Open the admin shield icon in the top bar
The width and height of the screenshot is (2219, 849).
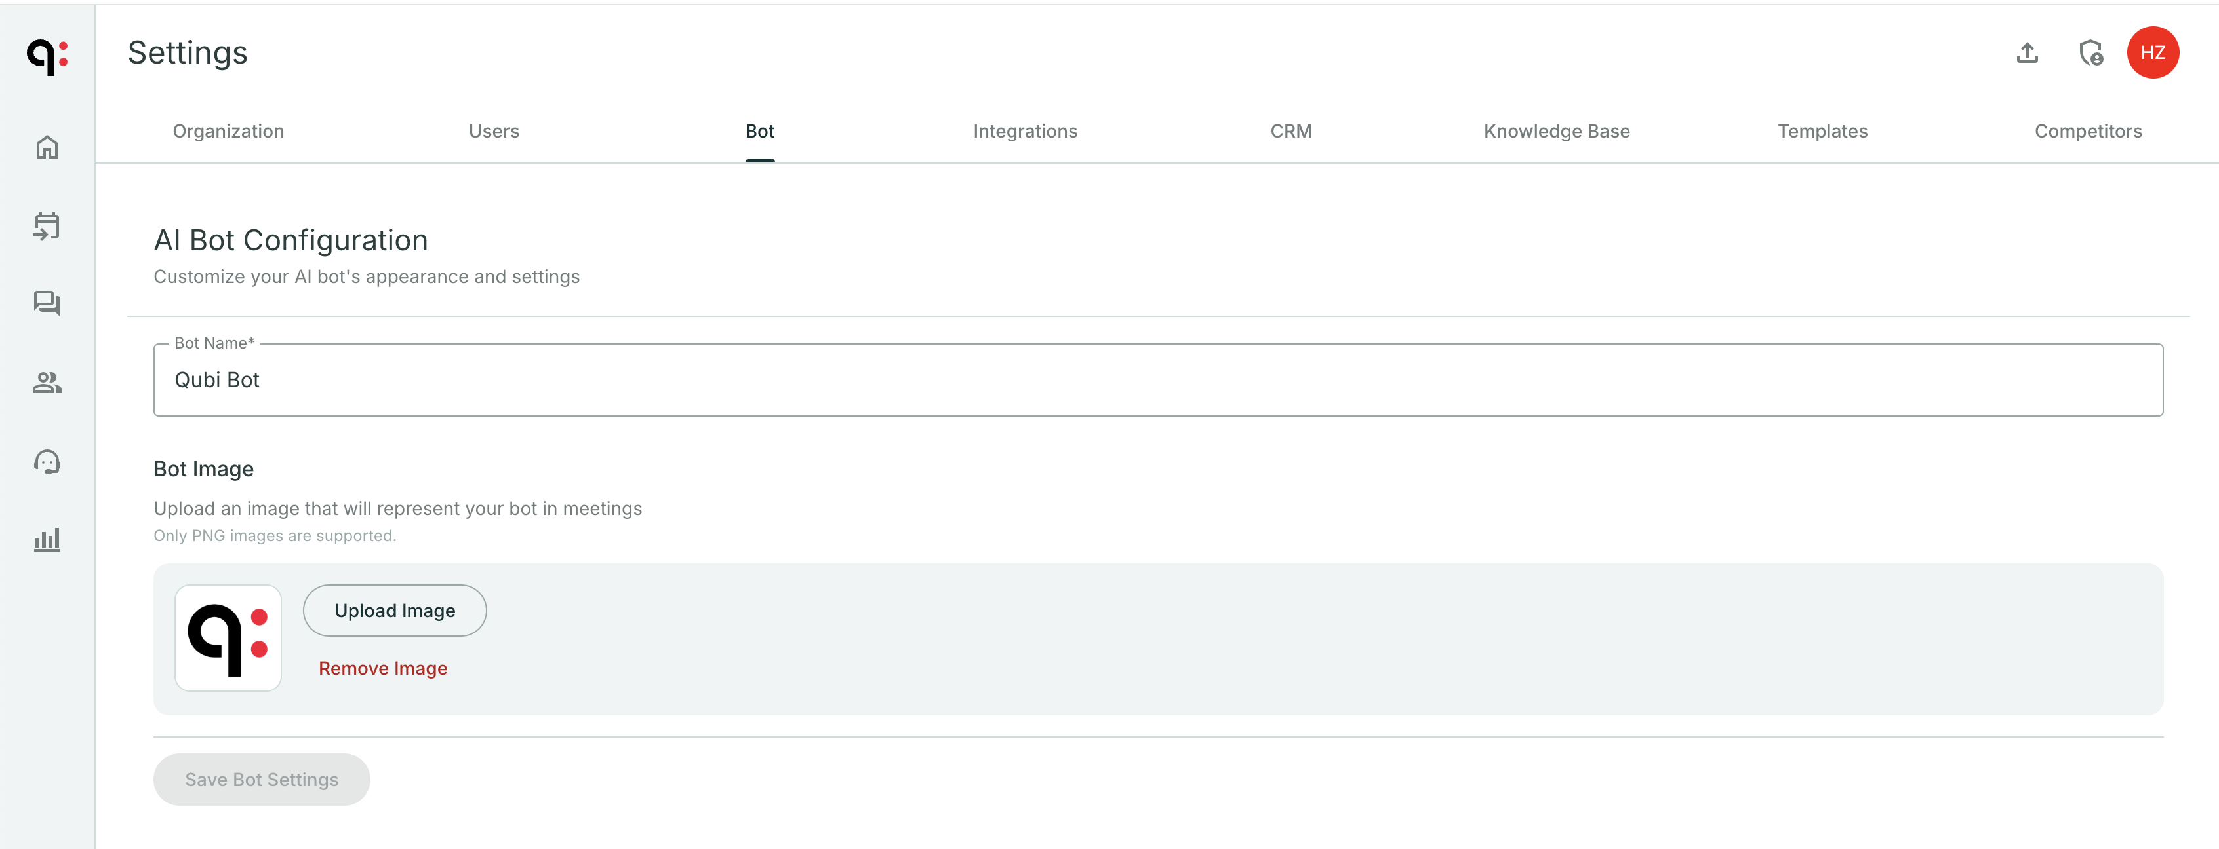(2090, 52)
